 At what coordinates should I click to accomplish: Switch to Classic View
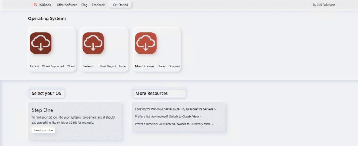pos(185,117)
